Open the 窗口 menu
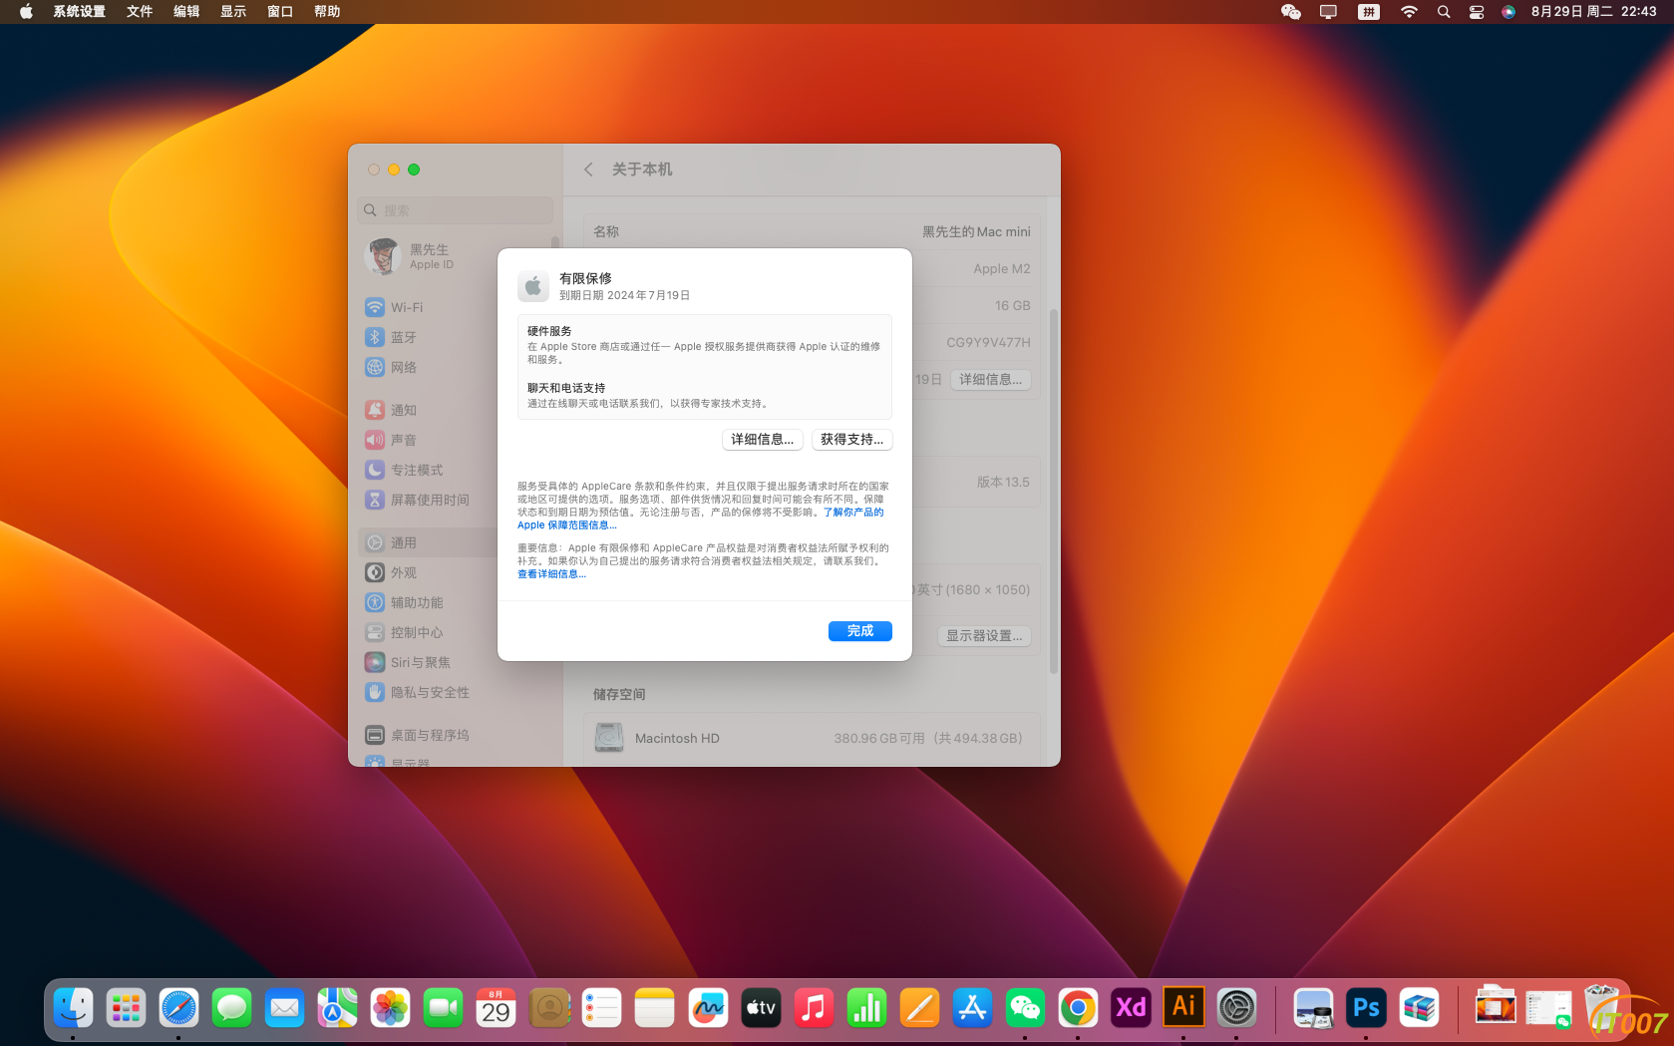The width and height of the screenshot is (1674, 1046). pos(280,12)
